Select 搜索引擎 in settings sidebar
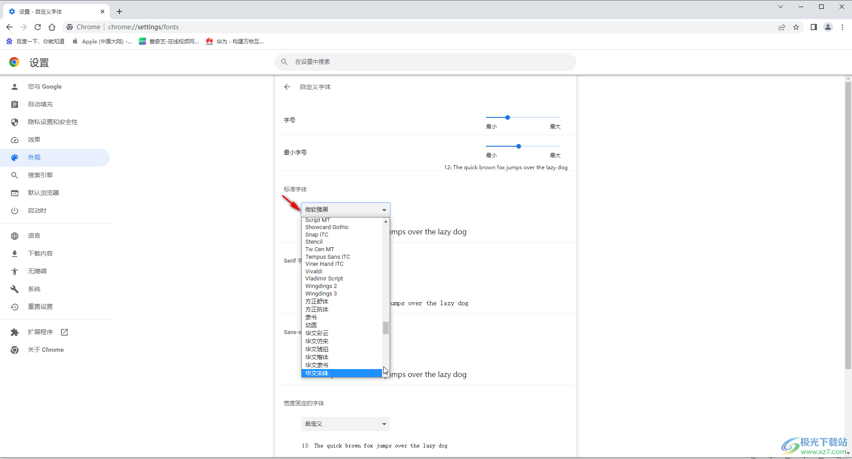This screenshot has height=459, width=852. tap(40, 175)
